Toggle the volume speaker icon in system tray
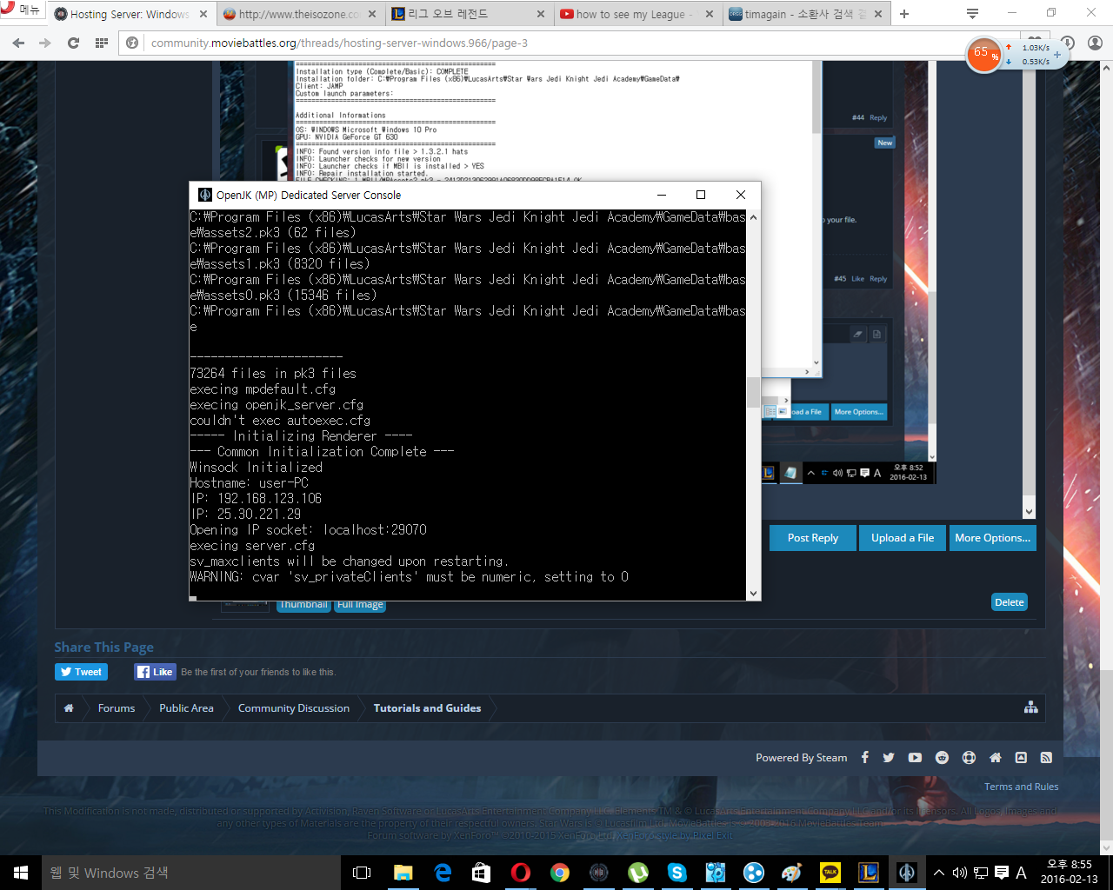Viewport: 1113px width, 890px height. point(960,873)
